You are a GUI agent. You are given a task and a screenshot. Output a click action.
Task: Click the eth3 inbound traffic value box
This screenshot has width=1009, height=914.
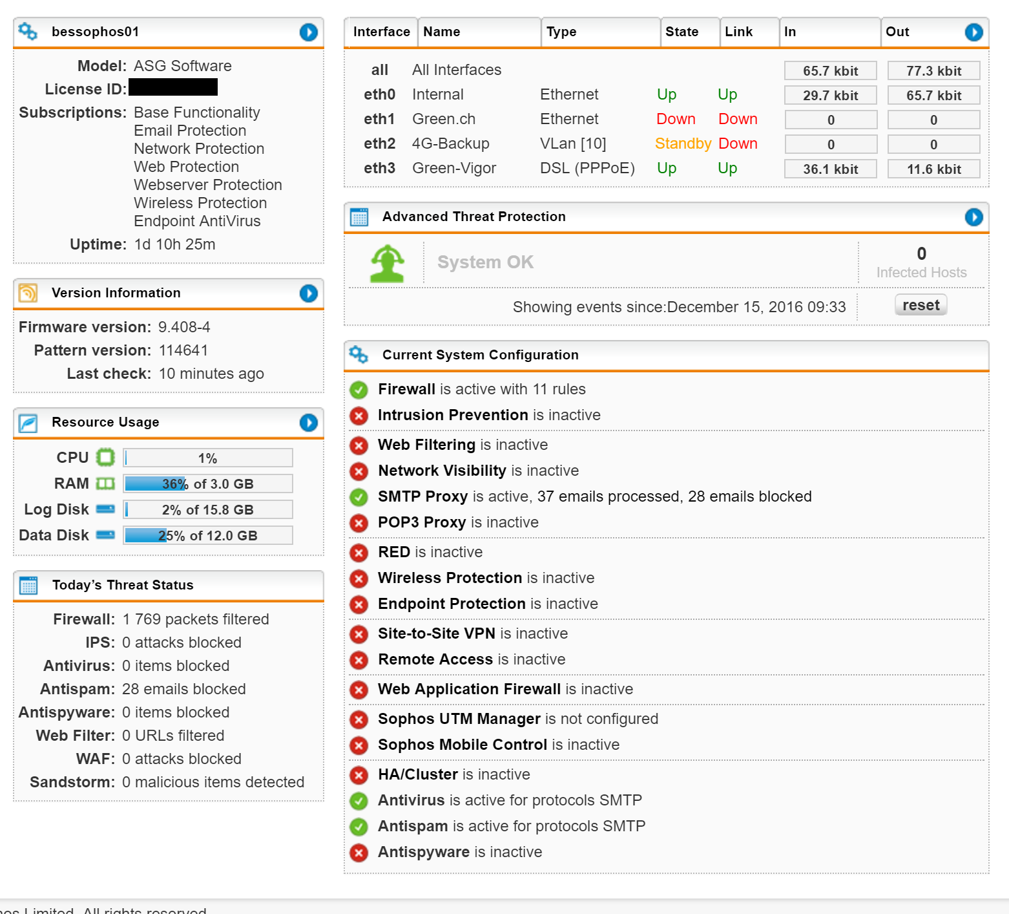830,169
